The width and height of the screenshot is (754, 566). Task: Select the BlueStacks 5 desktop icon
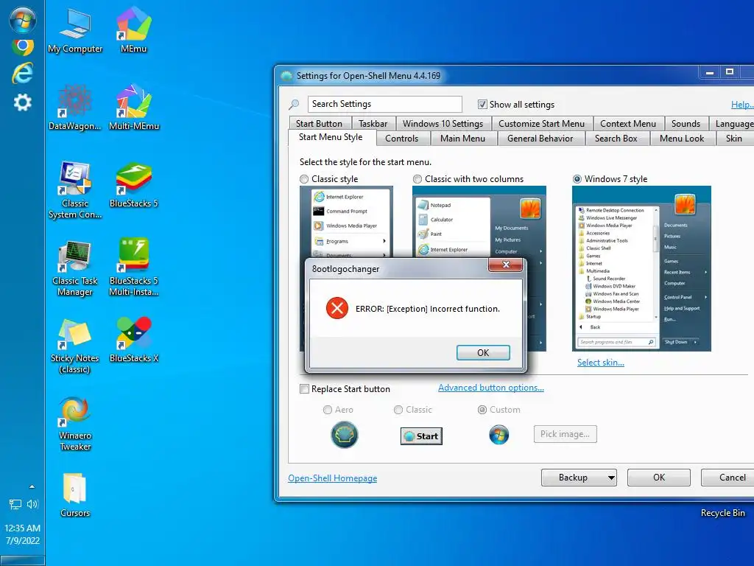pyautogui.click(x=134, y=186)
